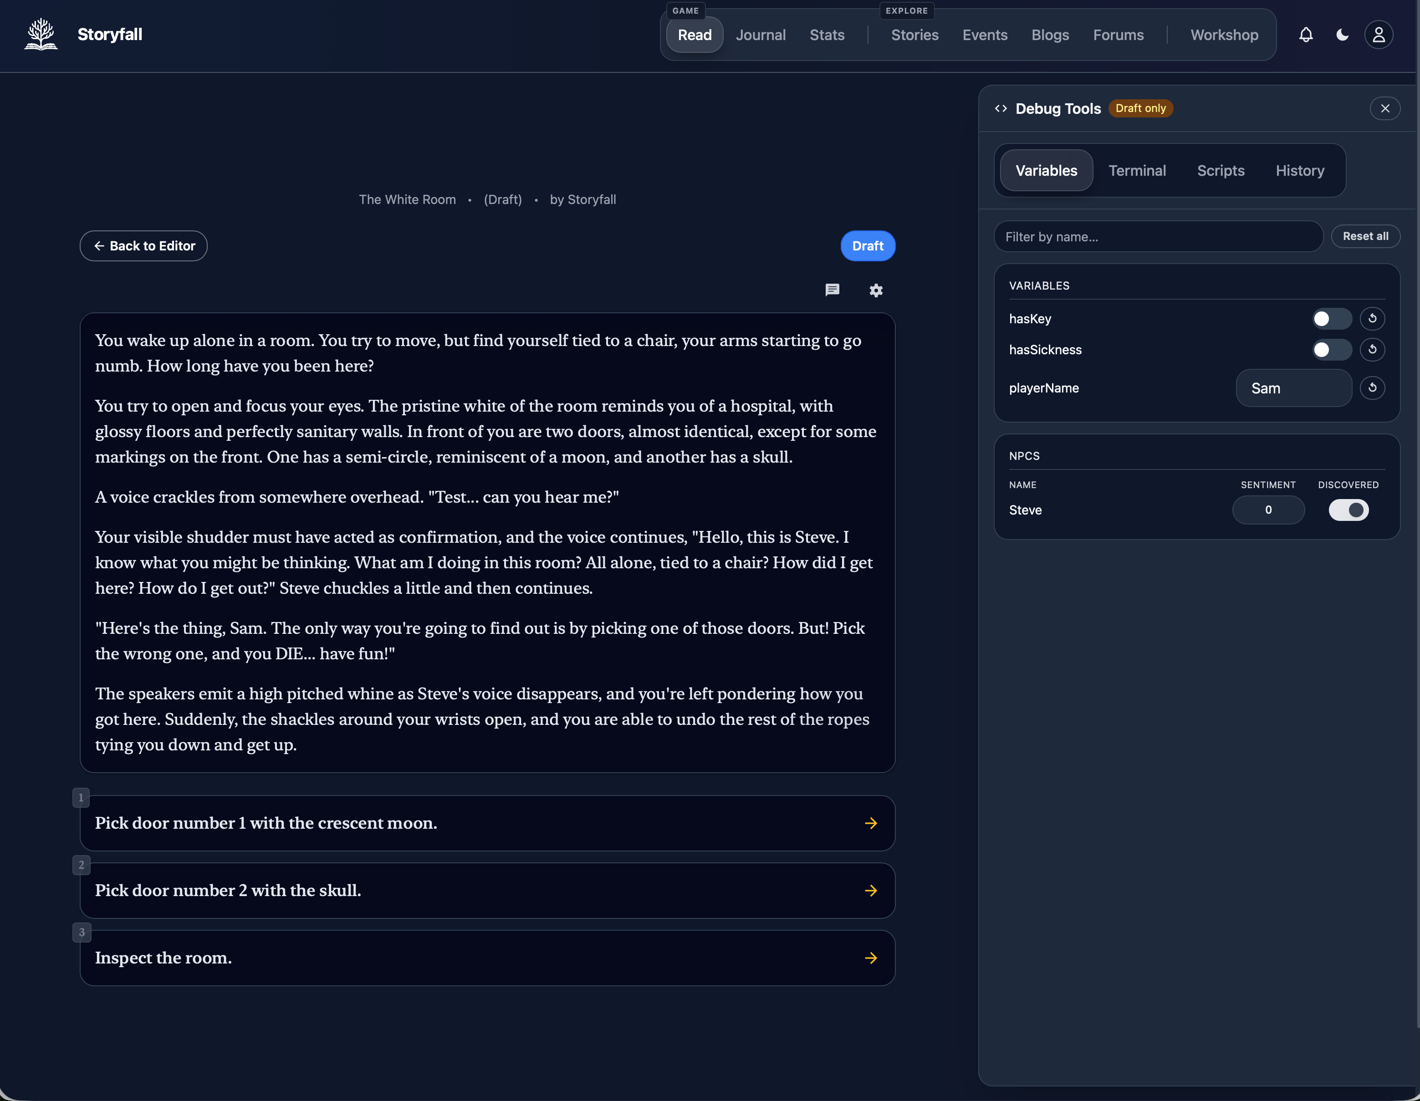Image resolution: width=1420 pixels, height=1101 pixels.
Task: Click the Storyfall tree logo
Action: (x=41, y=35)
